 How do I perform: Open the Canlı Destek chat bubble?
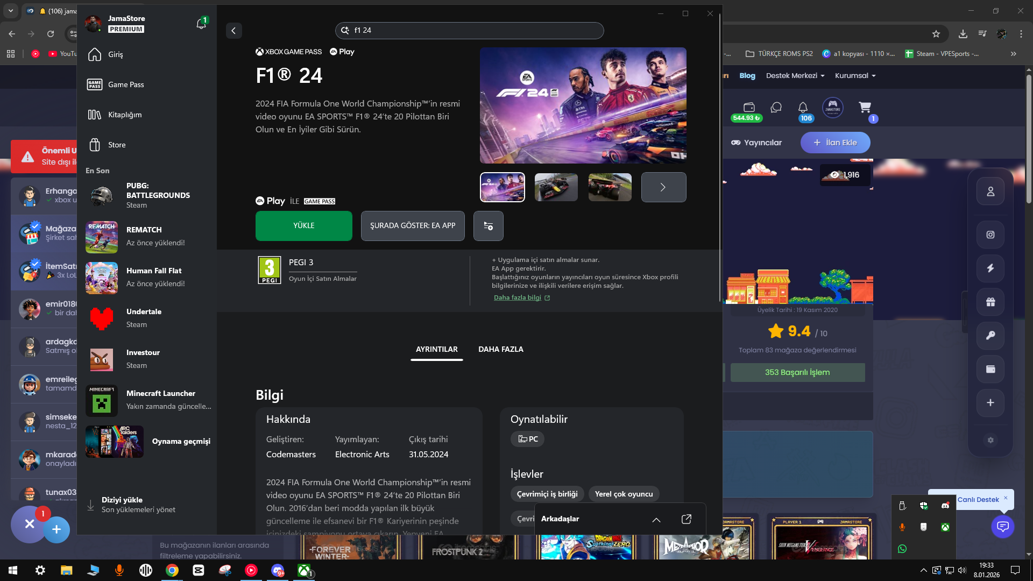tap(1003, 526)
